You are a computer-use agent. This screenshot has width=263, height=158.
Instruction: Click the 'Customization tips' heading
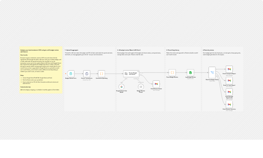pyautogui.click(x=26, y=87)
